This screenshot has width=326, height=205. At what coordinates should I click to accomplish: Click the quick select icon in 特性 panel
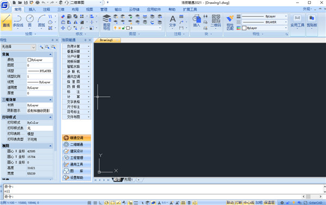54,47
